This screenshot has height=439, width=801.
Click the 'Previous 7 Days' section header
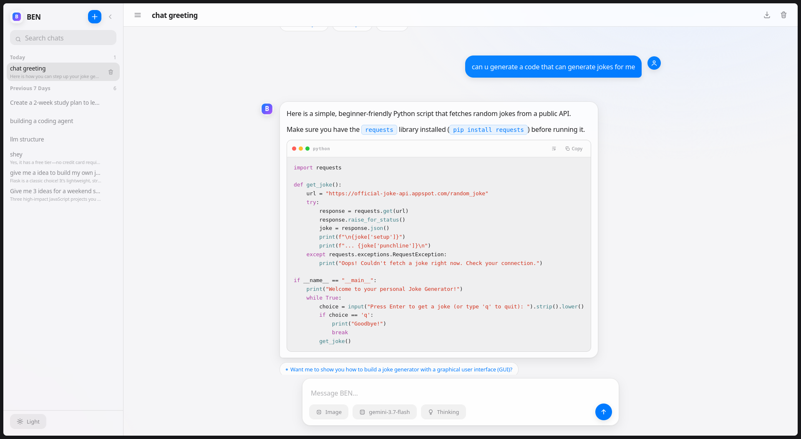coord(30,88)
